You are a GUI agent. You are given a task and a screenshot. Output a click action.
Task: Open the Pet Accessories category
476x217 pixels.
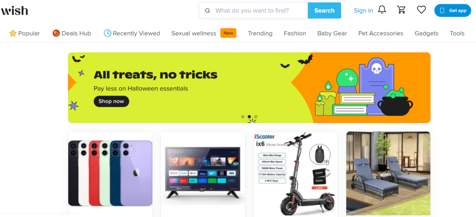point(381,33)
